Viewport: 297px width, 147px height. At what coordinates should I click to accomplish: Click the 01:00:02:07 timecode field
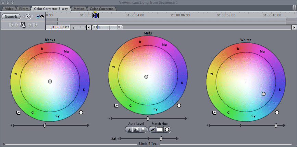58,27
